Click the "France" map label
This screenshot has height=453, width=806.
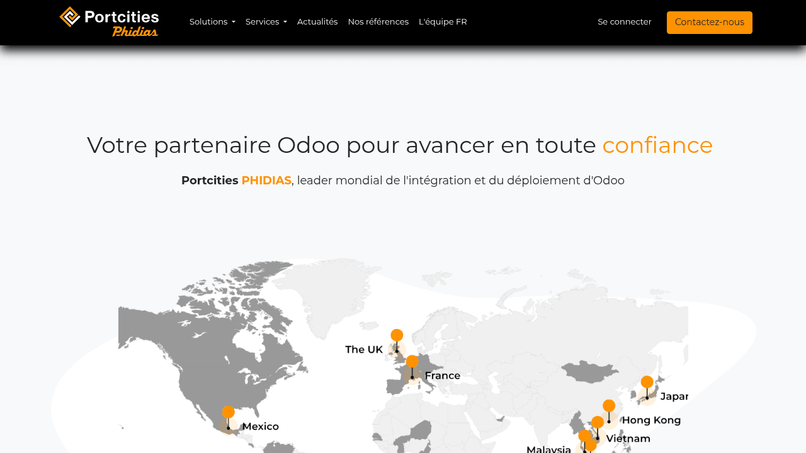443,376
